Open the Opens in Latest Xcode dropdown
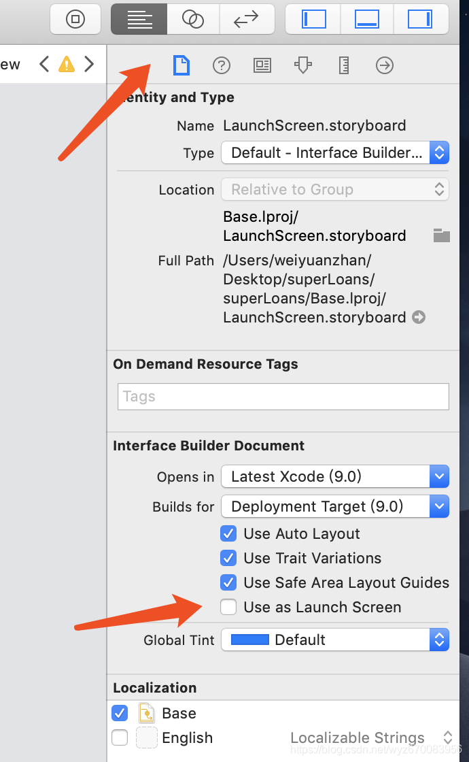 [335, 476]
